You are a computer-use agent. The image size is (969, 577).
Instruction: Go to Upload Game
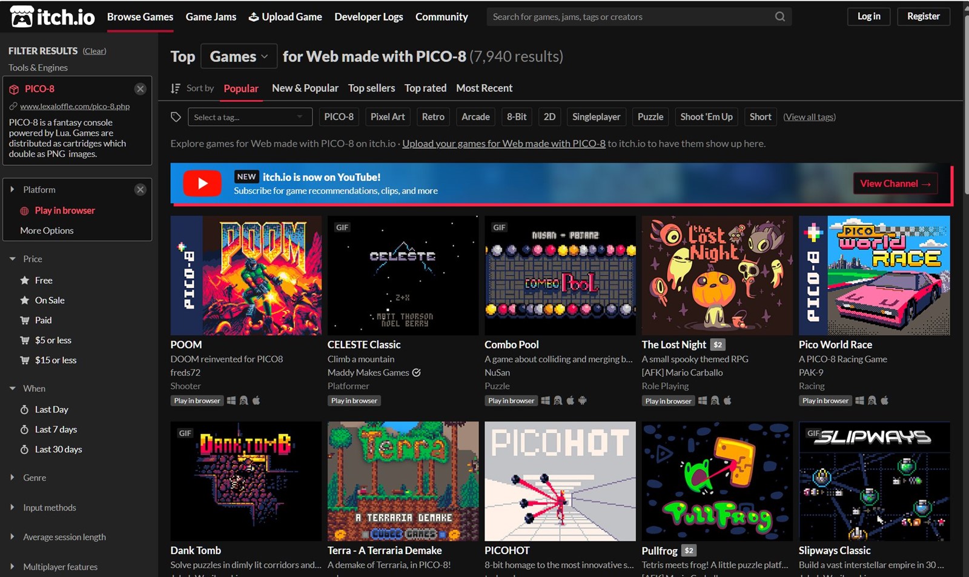pos(285,17)
